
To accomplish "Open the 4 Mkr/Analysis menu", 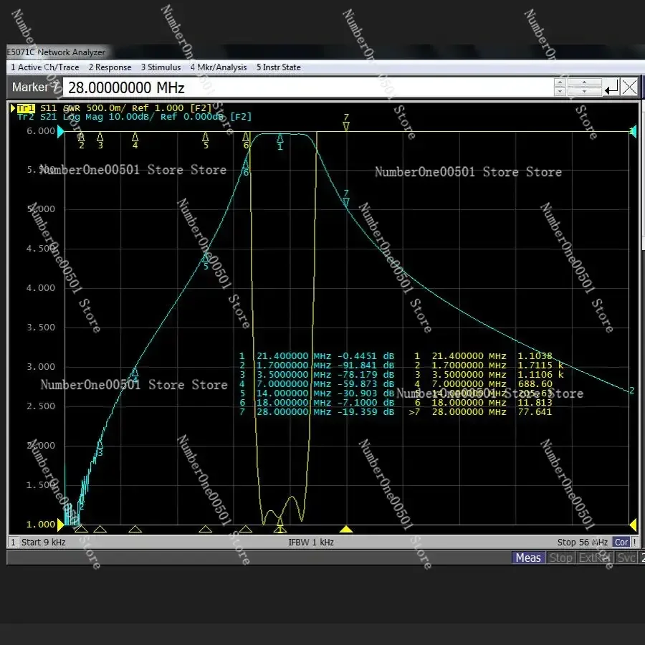I will pyautogui.click(x=219, y=67).
